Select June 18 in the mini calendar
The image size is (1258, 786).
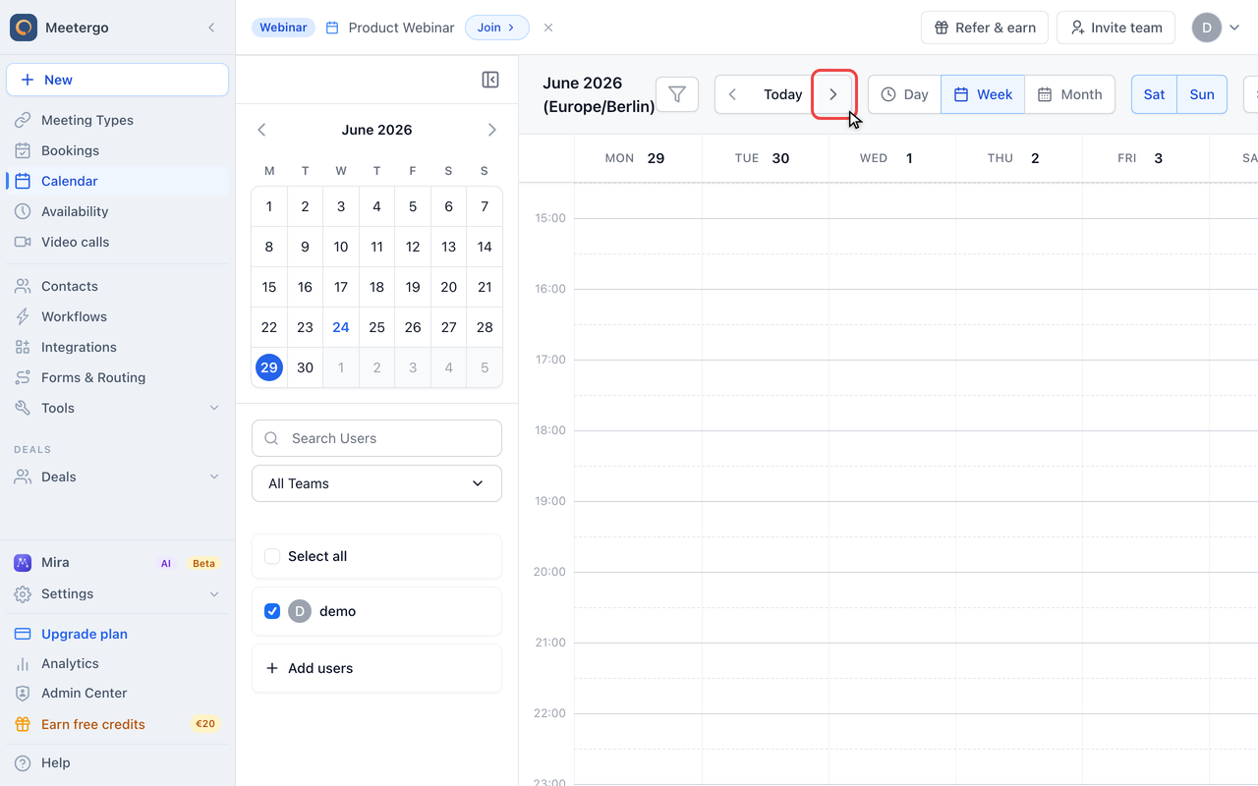coord(377,287)
